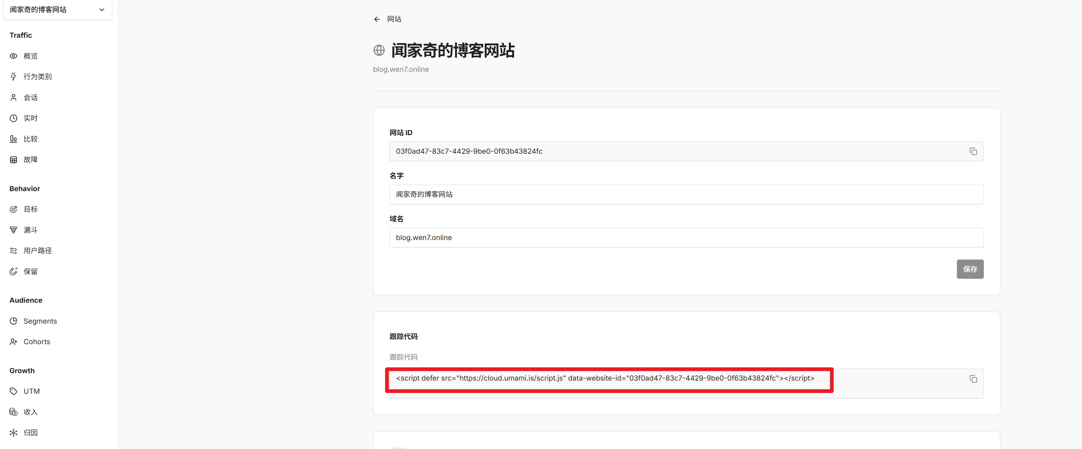Image resolution: width=1082 pixels, height=449 pixels.
Task: Open the 故障 breakdown table icon
Action: [13, 159]
